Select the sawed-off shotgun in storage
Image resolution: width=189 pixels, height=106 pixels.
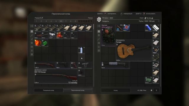point(45,65)
